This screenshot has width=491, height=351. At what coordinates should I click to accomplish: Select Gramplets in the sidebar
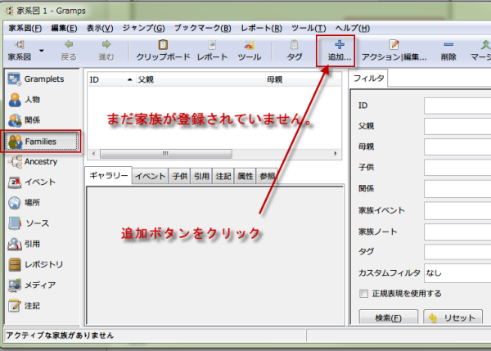(43, 79)
